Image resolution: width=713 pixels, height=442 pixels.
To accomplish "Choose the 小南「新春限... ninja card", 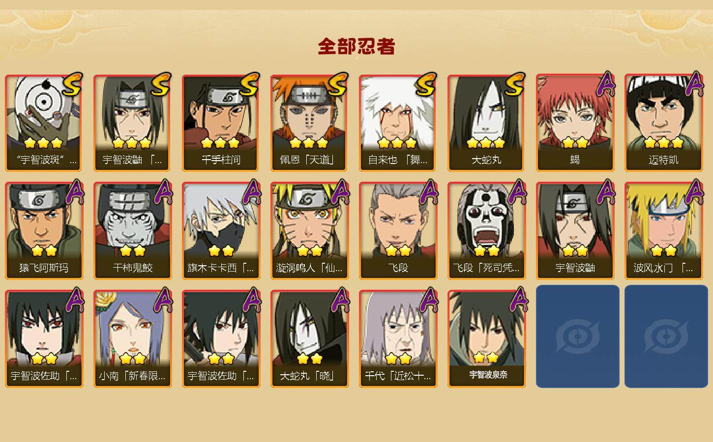I will tap(132, 339).
